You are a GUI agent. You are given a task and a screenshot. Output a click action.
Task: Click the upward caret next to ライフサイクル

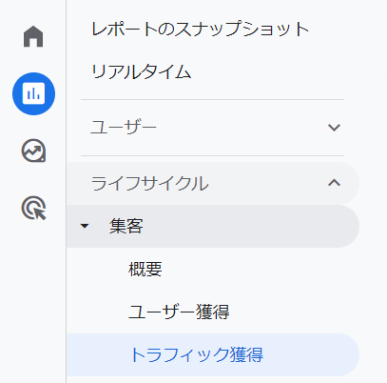pyautogui.click(x=334, y=183)
